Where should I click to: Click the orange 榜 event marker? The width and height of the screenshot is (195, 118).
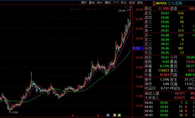(115, 115)
